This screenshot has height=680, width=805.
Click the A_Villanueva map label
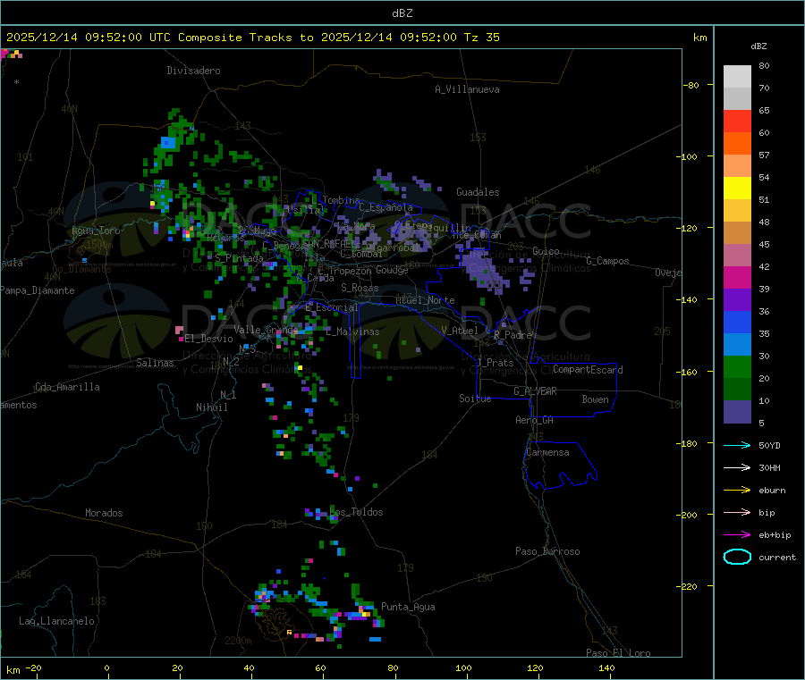(x=467, y=89)
